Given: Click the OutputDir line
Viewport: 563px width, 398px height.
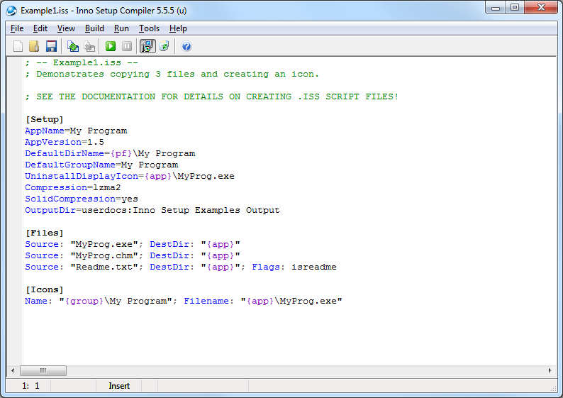Looking at the screenshot, I should tap(152, 210).
